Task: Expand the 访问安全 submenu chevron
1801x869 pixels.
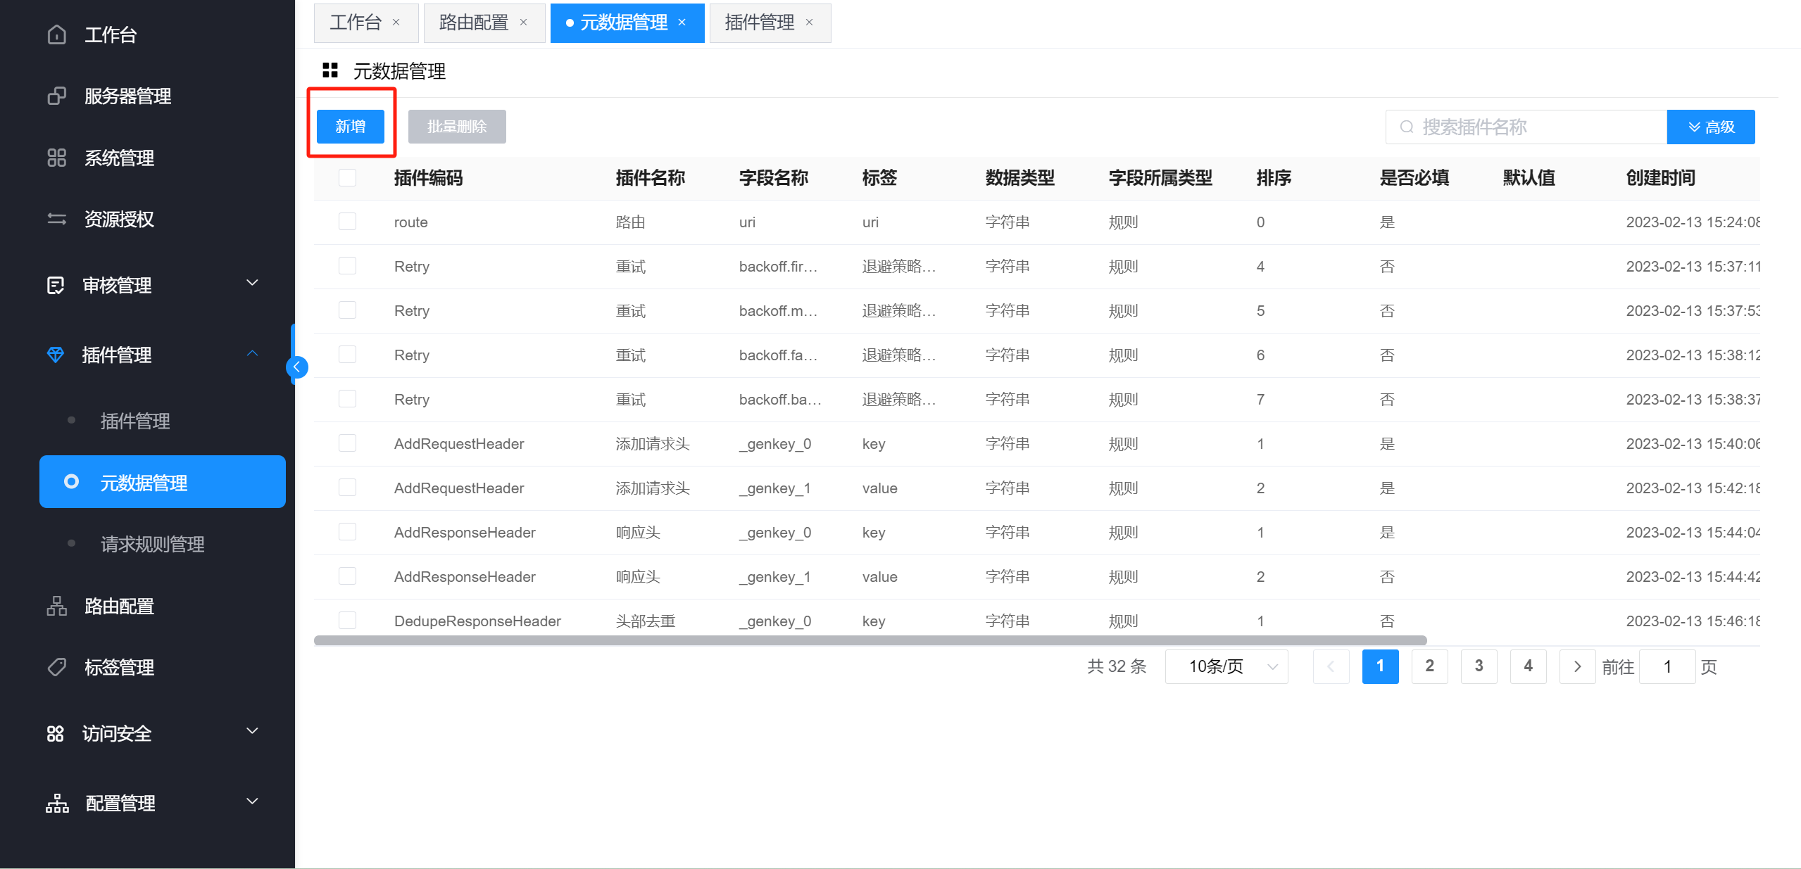Action: [252, 731]
